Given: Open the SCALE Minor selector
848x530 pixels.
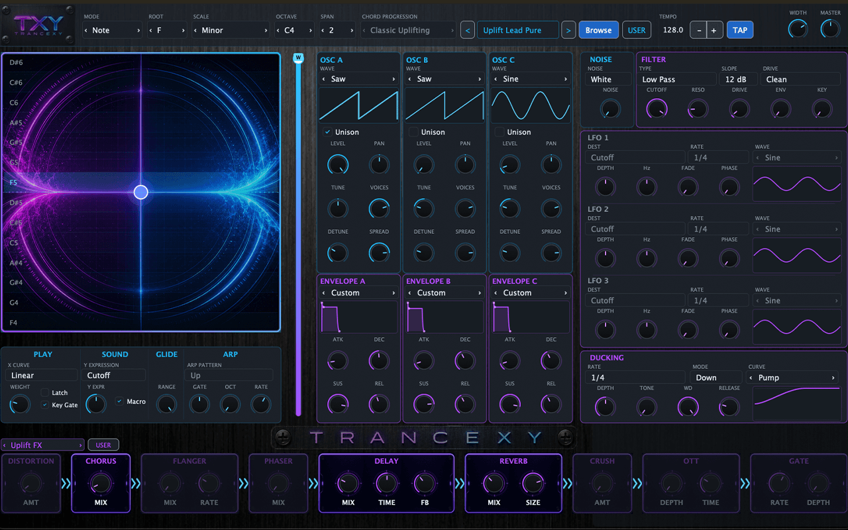Looking at the screenshot, I should click(x=231, y=30).
